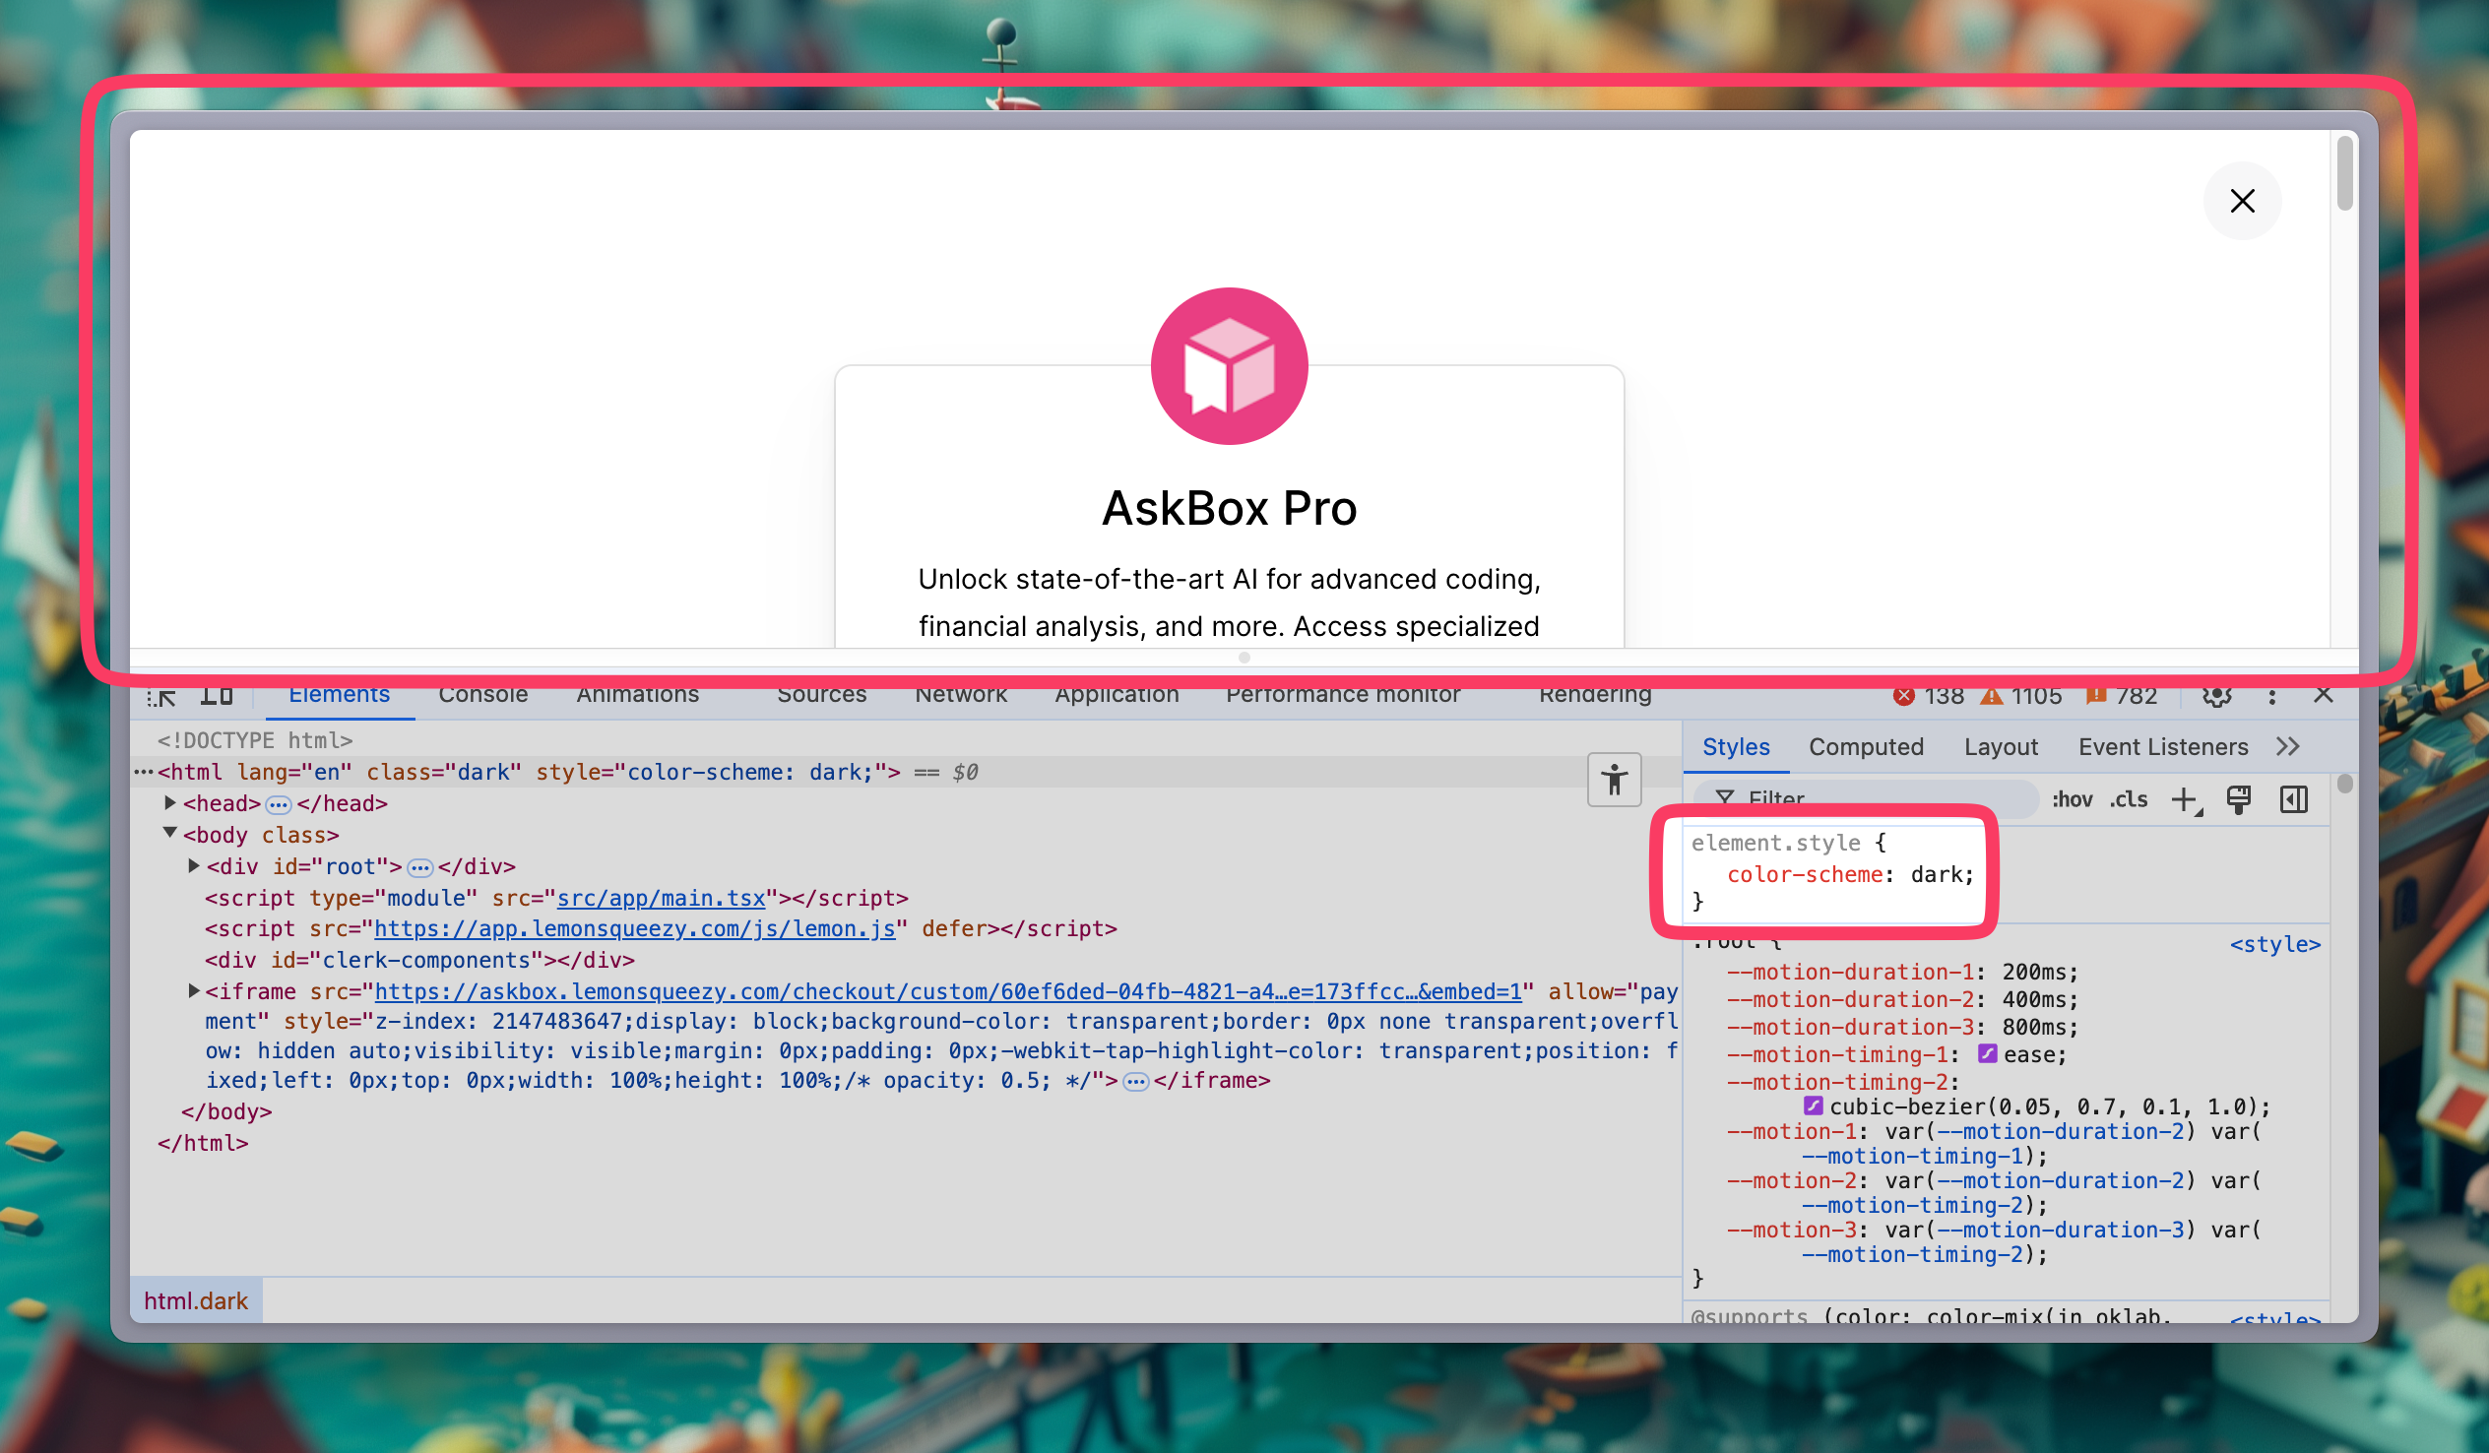Screen dimensions: 2489x1453
Task: Toggle the computed styles sidebar icon
Action: click(x=2293, y=800)
